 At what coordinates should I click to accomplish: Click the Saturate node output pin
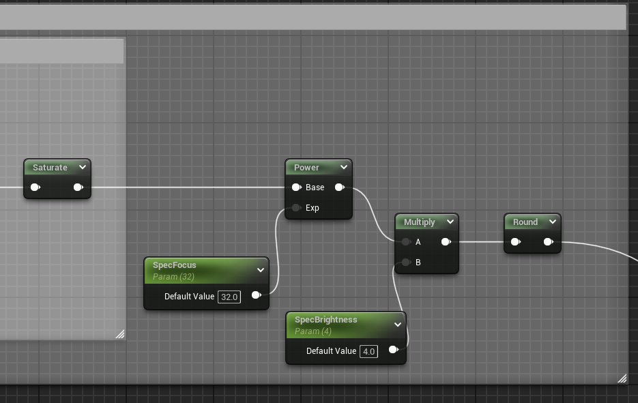(x=78, y=187)
